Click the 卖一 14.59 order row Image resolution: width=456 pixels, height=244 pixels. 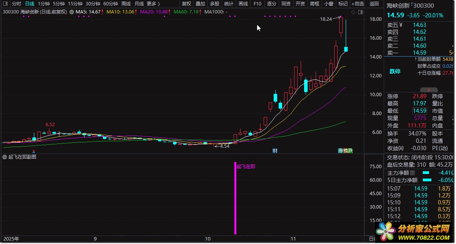pyautogui.click(x=420, y=53)
